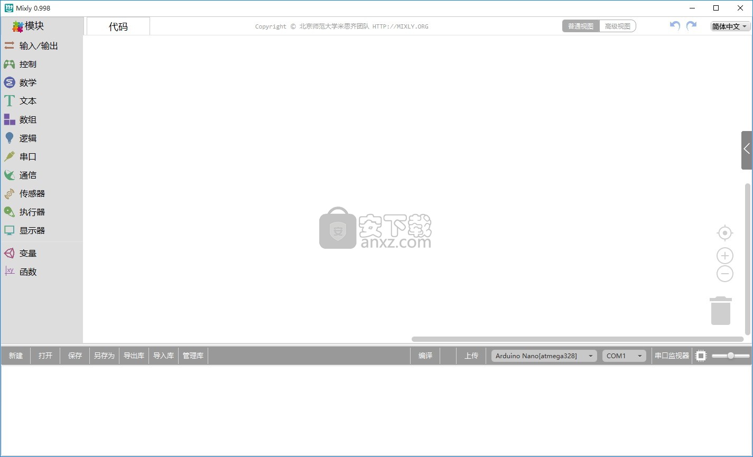This screenshot has height=457, width=753.
Task: Click the undo arrow icon
Action: pyautogui.click(x=675, y=25)
